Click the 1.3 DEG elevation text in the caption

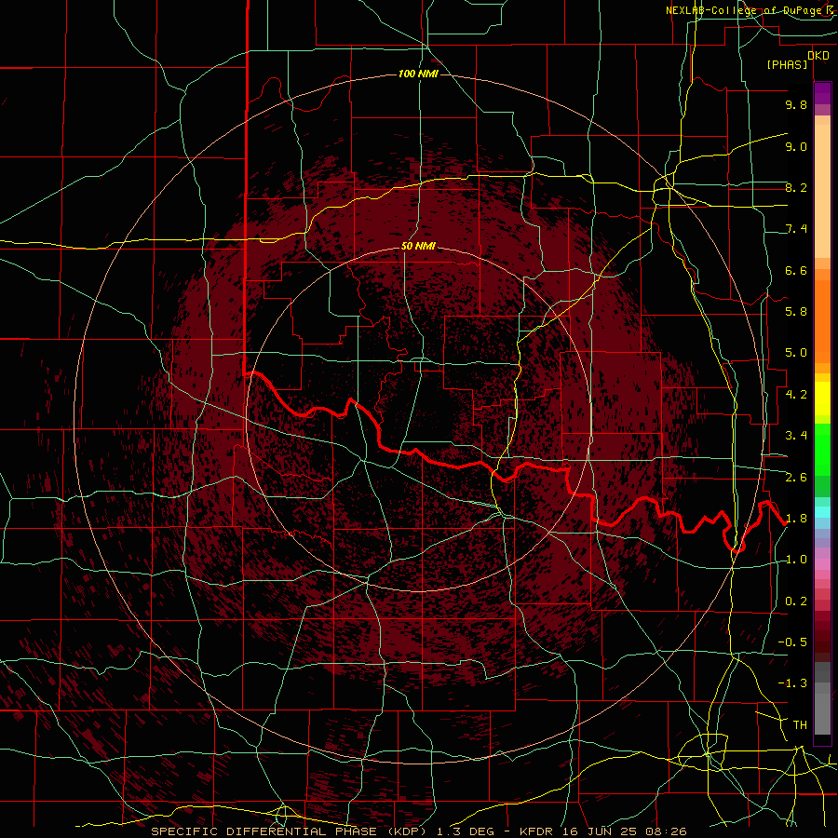[x=466, y=831]
